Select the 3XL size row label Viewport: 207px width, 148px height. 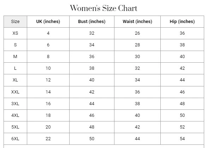tap(15, 104)
